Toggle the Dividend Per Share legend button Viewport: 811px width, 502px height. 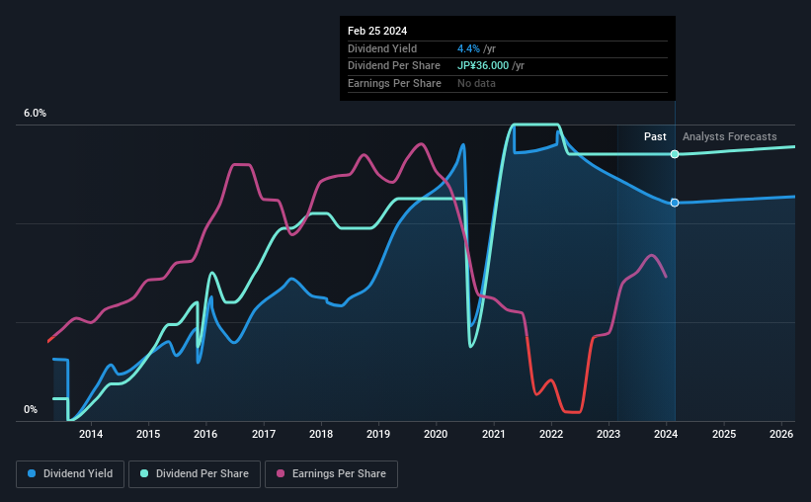click(x=195, y=474)
